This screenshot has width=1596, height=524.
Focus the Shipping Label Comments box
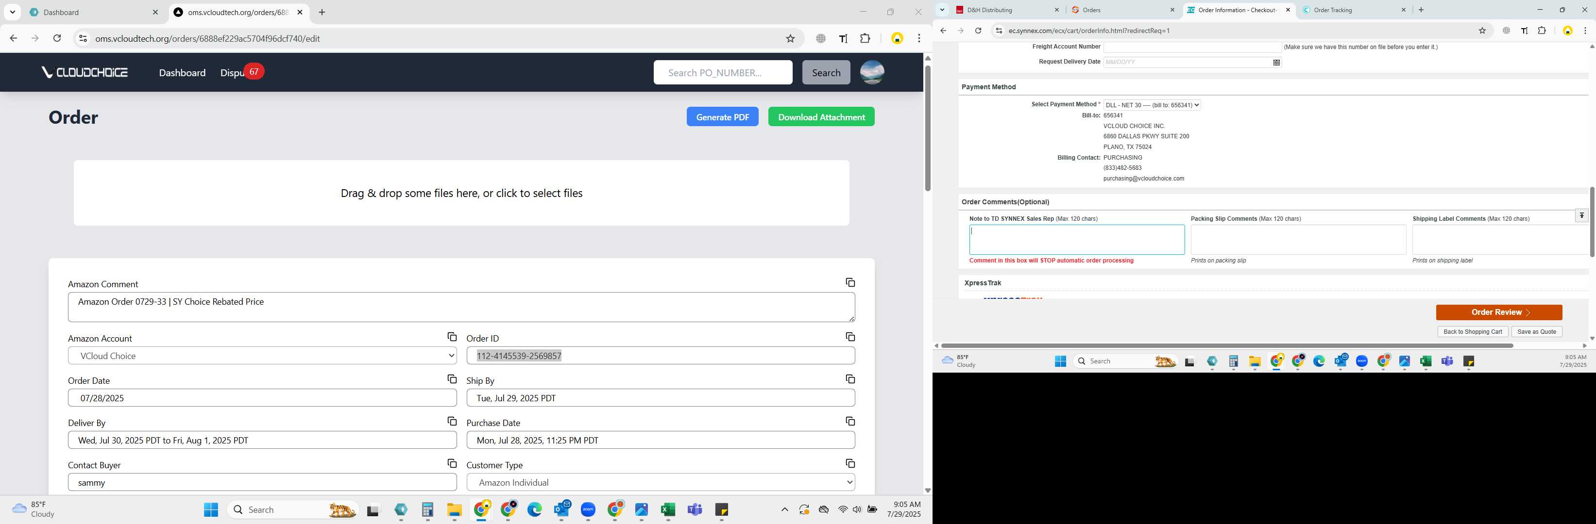point(1501,239)
